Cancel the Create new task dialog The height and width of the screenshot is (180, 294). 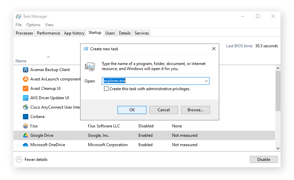tap(163, 110)
